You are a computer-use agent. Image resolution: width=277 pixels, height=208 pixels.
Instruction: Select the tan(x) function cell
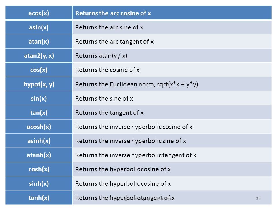point(39,112)
